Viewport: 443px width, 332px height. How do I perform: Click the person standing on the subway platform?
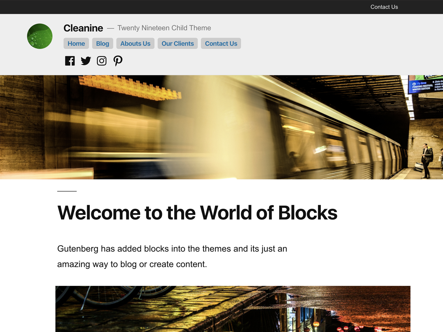click(426, 159)
